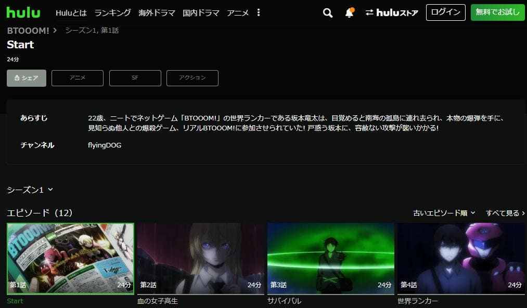Open the three-dot more menu
This screenshot has height=308, width=527.
(259, 12)
